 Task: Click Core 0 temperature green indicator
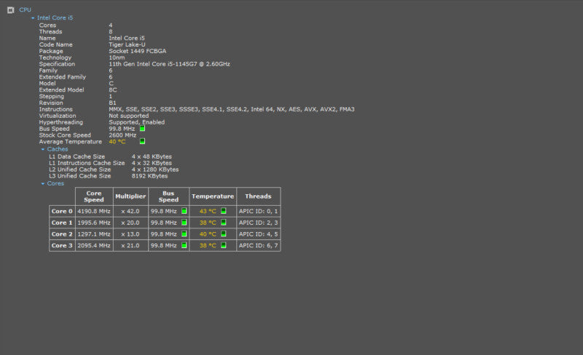click(x=224, y=210)
